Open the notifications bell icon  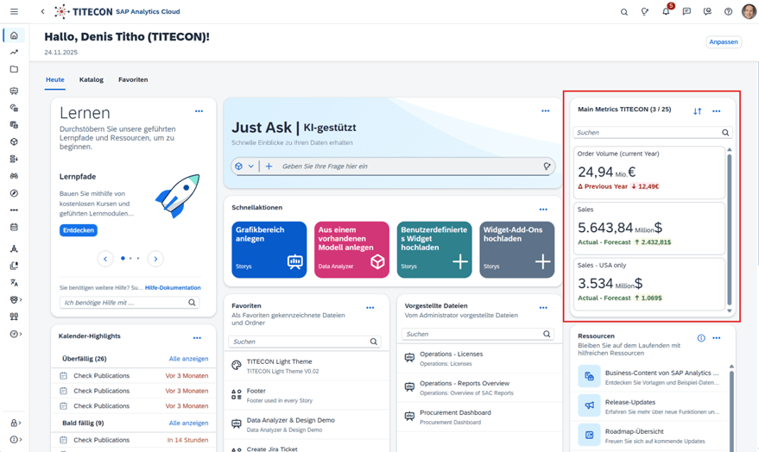[x=666, y=12]
